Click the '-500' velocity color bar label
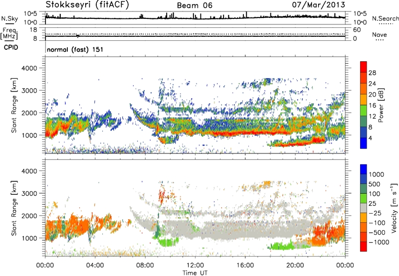The width and height of the screenshot is (399, 276). tap(377, 233)
